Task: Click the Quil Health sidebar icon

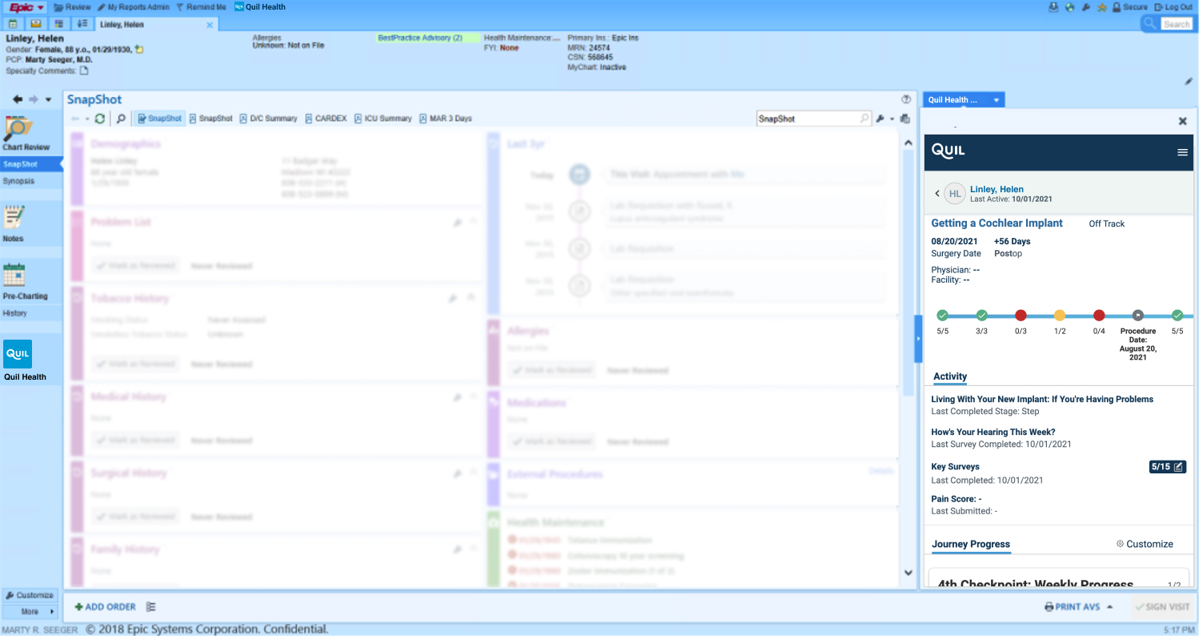Action: tap(18, 355)
